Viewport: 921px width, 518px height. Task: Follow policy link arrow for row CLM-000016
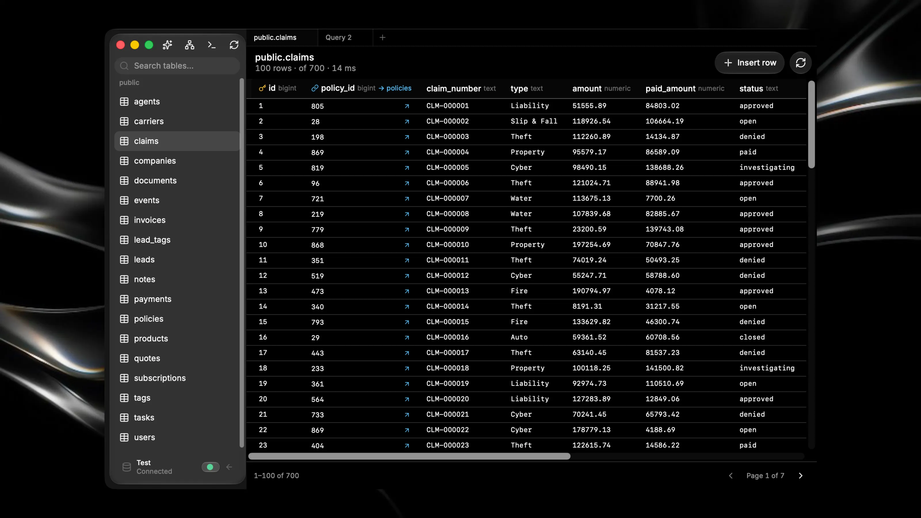coord(407,338)
